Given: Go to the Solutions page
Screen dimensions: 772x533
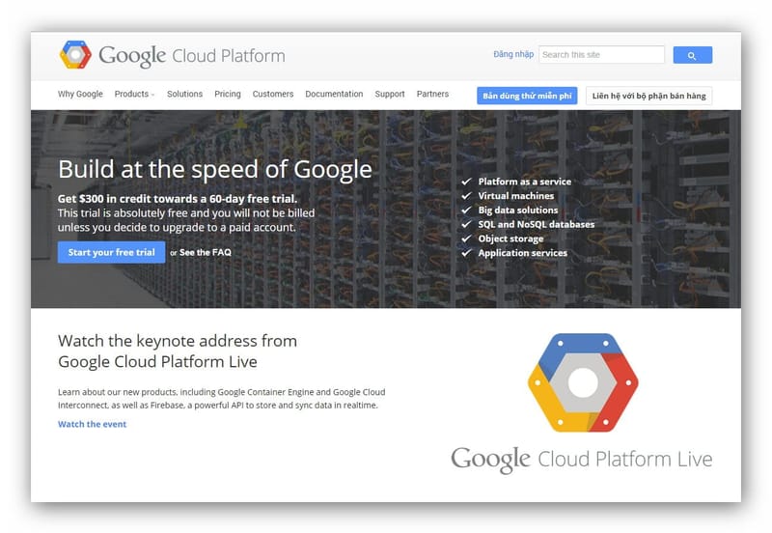Looking at the screenshot, I should tap(184, 94).
